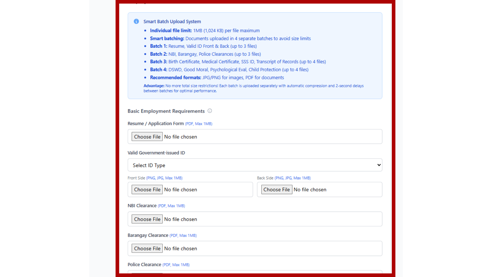Choose File for NBI Clearance

[x=147, y=219]
